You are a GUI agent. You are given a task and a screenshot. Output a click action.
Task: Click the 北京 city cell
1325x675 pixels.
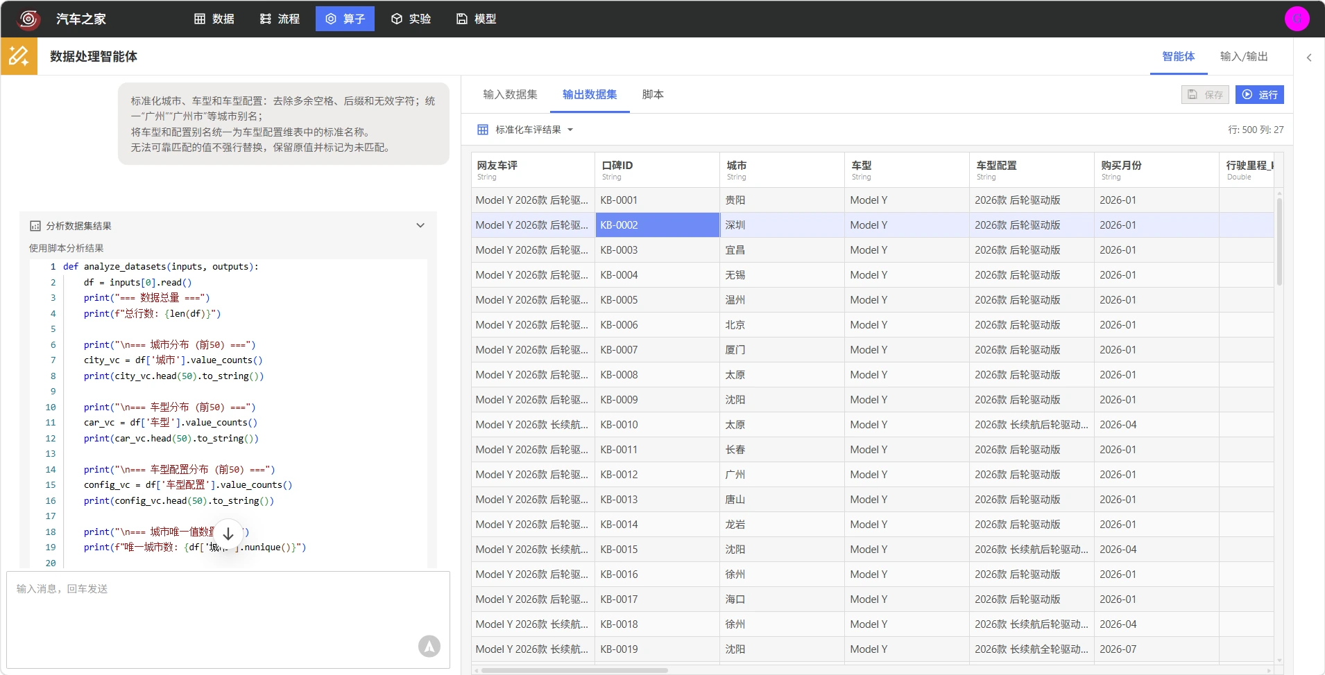[x=783, y=325]
